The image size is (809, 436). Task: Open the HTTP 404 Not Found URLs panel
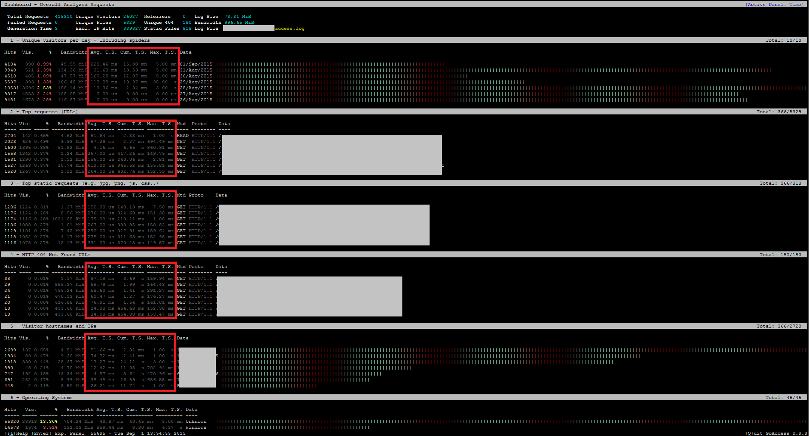click(404, 255)
